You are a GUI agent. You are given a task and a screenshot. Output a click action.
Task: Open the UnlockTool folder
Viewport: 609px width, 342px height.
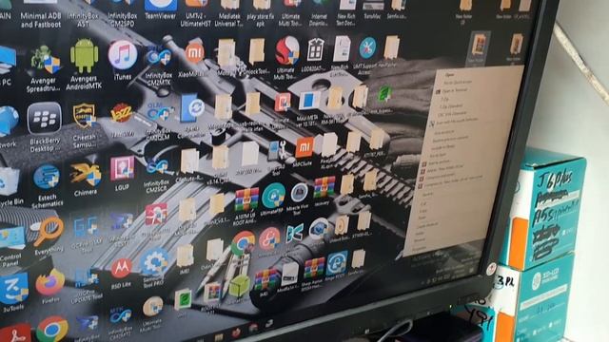tap(257, 50)
